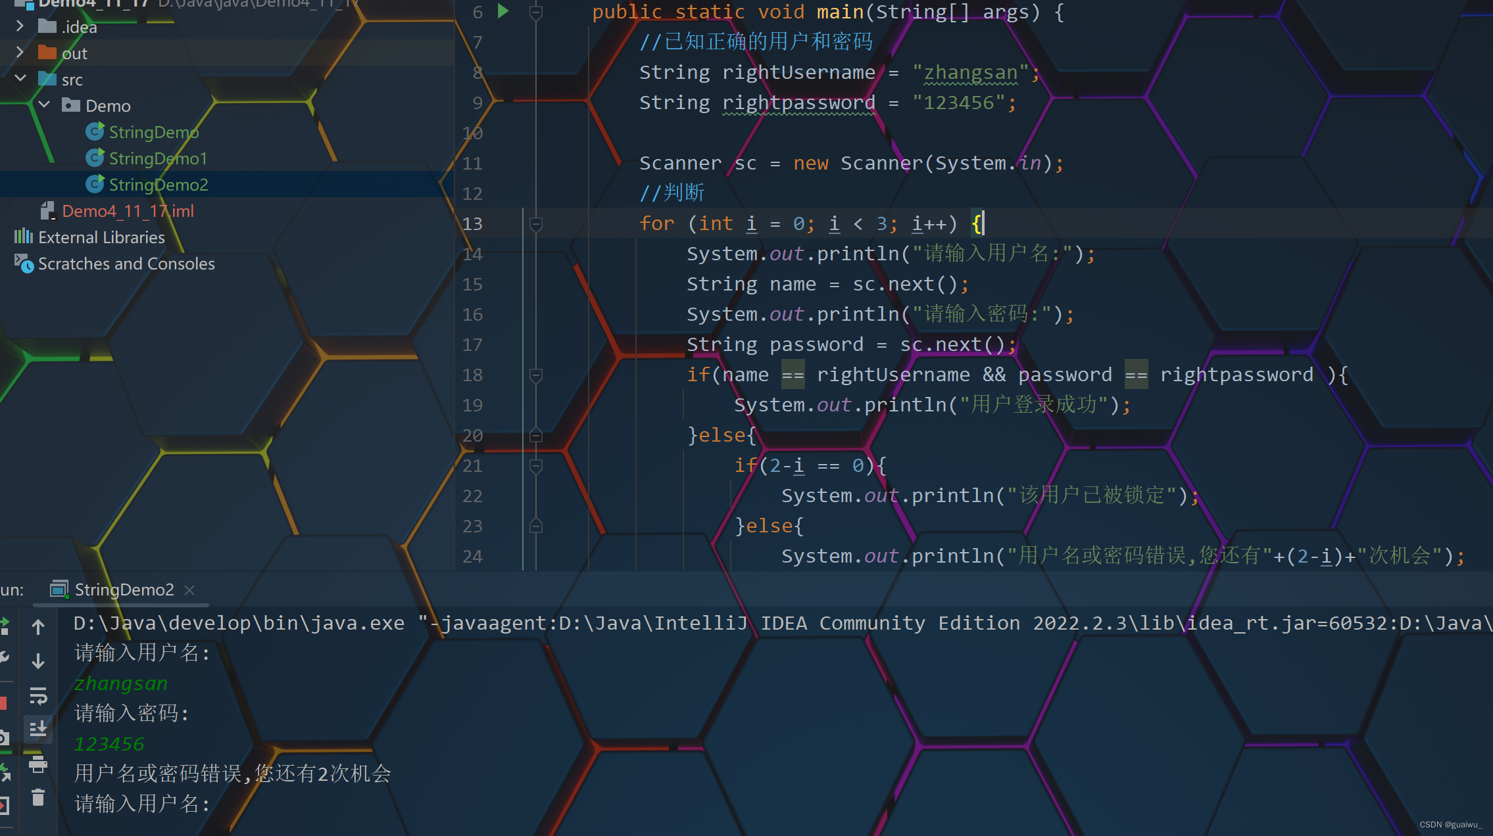The height and width of the screenshot is (836, 1493).
Task: Click the down arrow in Run console
Action: [38, 661]
